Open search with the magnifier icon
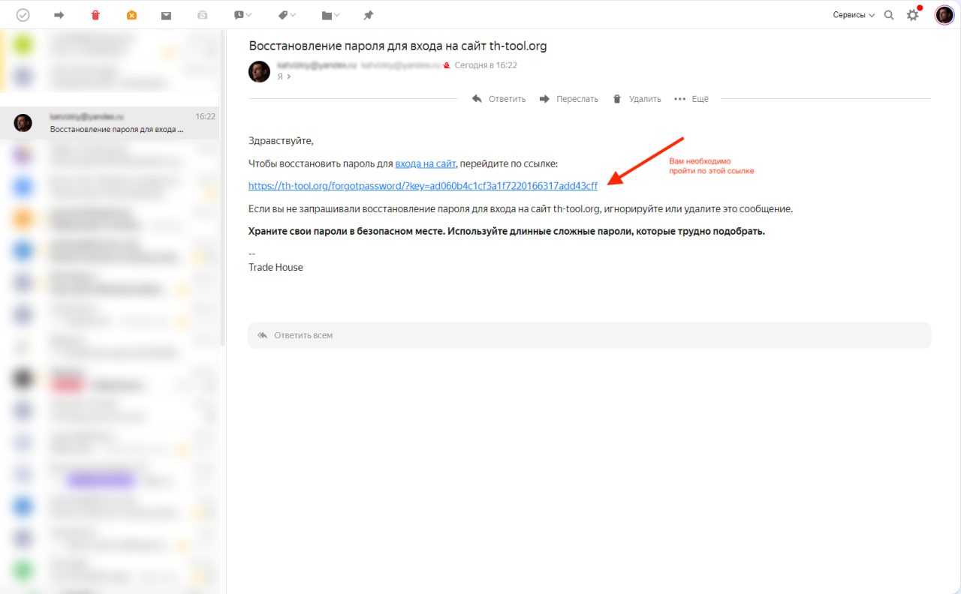The image size is (961, 594). coord(889,15)
